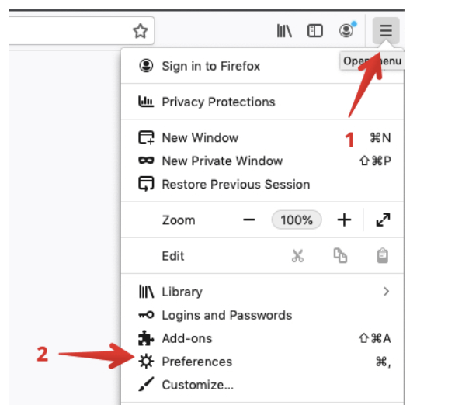Open the hamburger menu button
This screenshot has height=405, width=455.
[386, 30]
